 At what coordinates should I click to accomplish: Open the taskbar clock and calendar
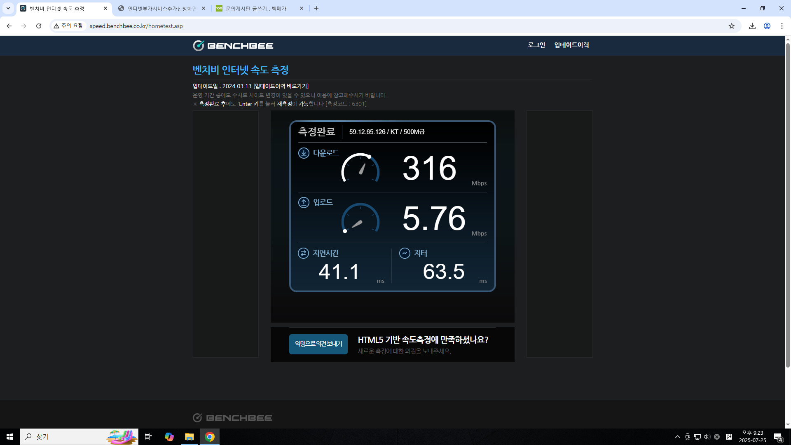[x=753, y=437]
